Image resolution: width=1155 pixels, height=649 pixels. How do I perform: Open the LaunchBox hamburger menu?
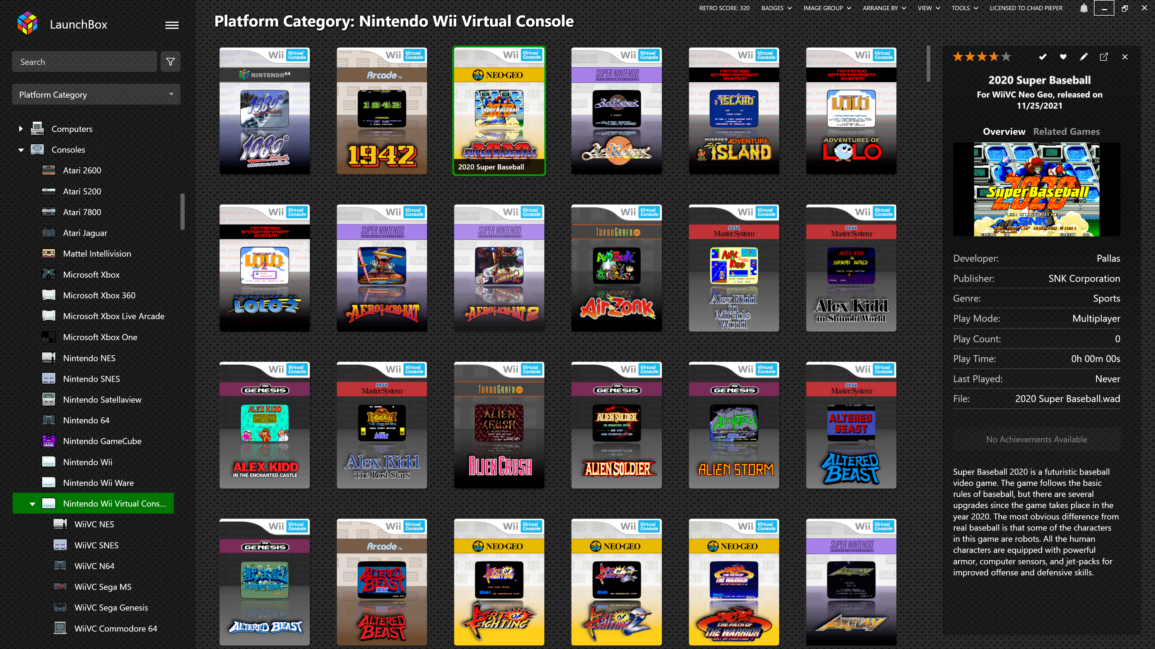click(x=172, y=25)
